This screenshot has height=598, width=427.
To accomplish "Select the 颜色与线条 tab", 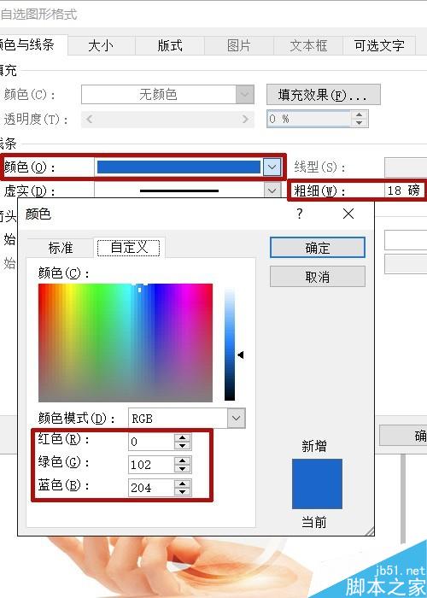I will click(32, 45).
